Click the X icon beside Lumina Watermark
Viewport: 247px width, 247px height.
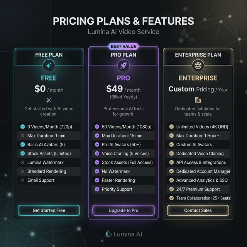[x=23, y=162]
